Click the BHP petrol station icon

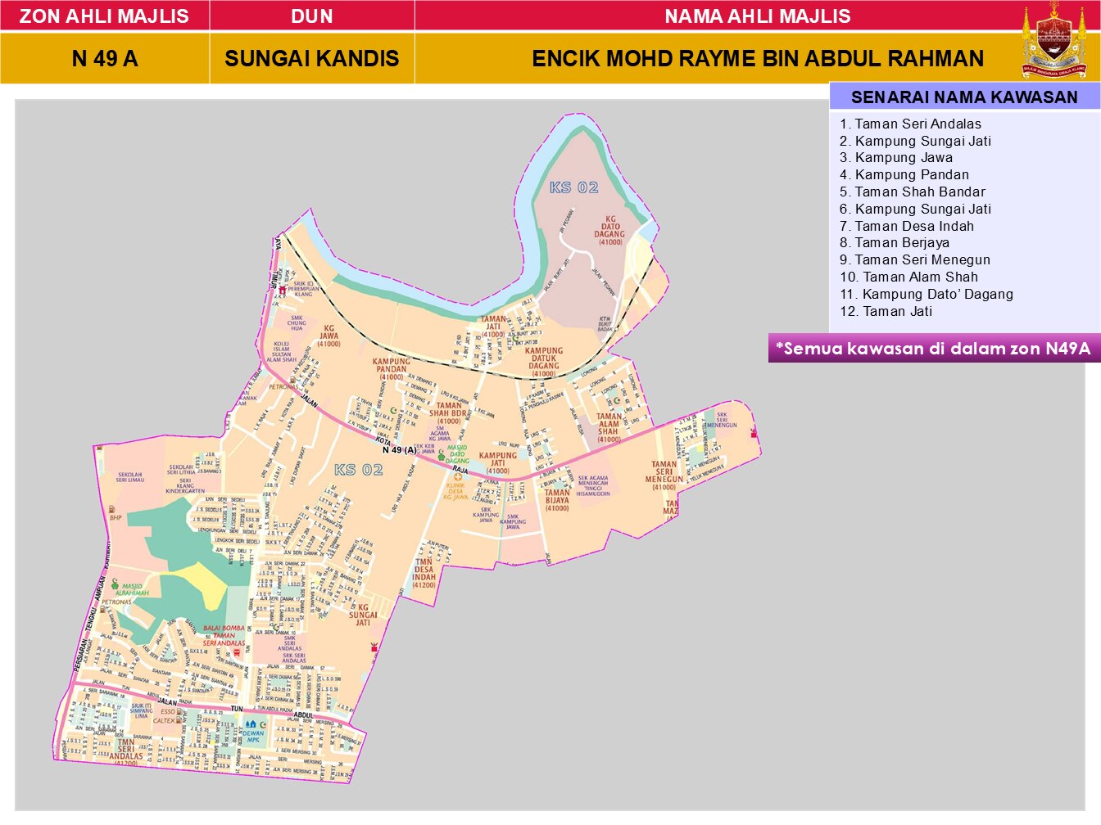coord(111,509)
